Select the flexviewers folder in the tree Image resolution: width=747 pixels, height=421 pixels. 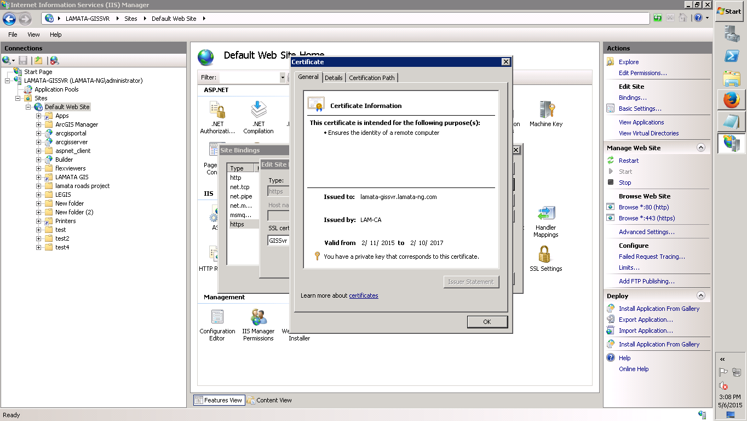70,168
